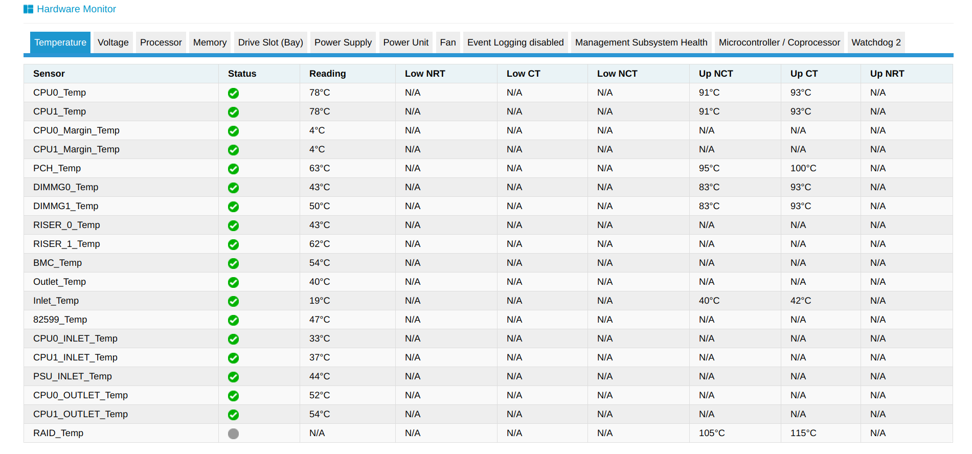The image size is (972, 454).
Task: Click the Hardware Monitor title icon
Action: (x=28, y=9)
